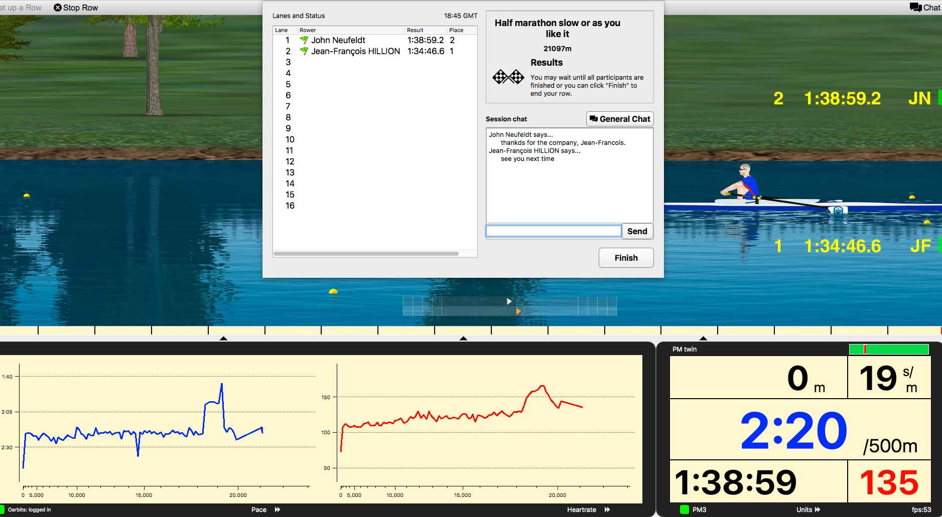Switch graph with Heartrate arrows
The image size is (942, 517).
(x=607, y=509)
